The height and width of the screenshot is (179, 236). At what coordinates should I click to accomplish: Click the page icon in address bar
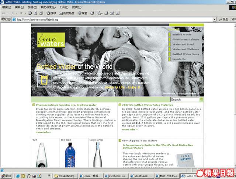tap(14, 20)
